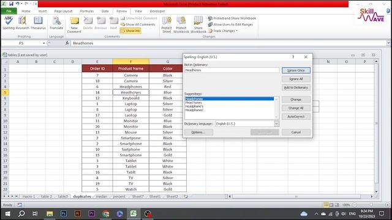Expand the formula bar
Viewport: 392px width, 220px height.
(x=388, y=43)
